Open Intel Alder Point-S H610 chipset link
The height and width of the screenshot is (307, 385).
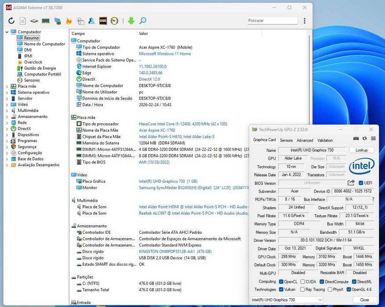(x=177, y=136)
